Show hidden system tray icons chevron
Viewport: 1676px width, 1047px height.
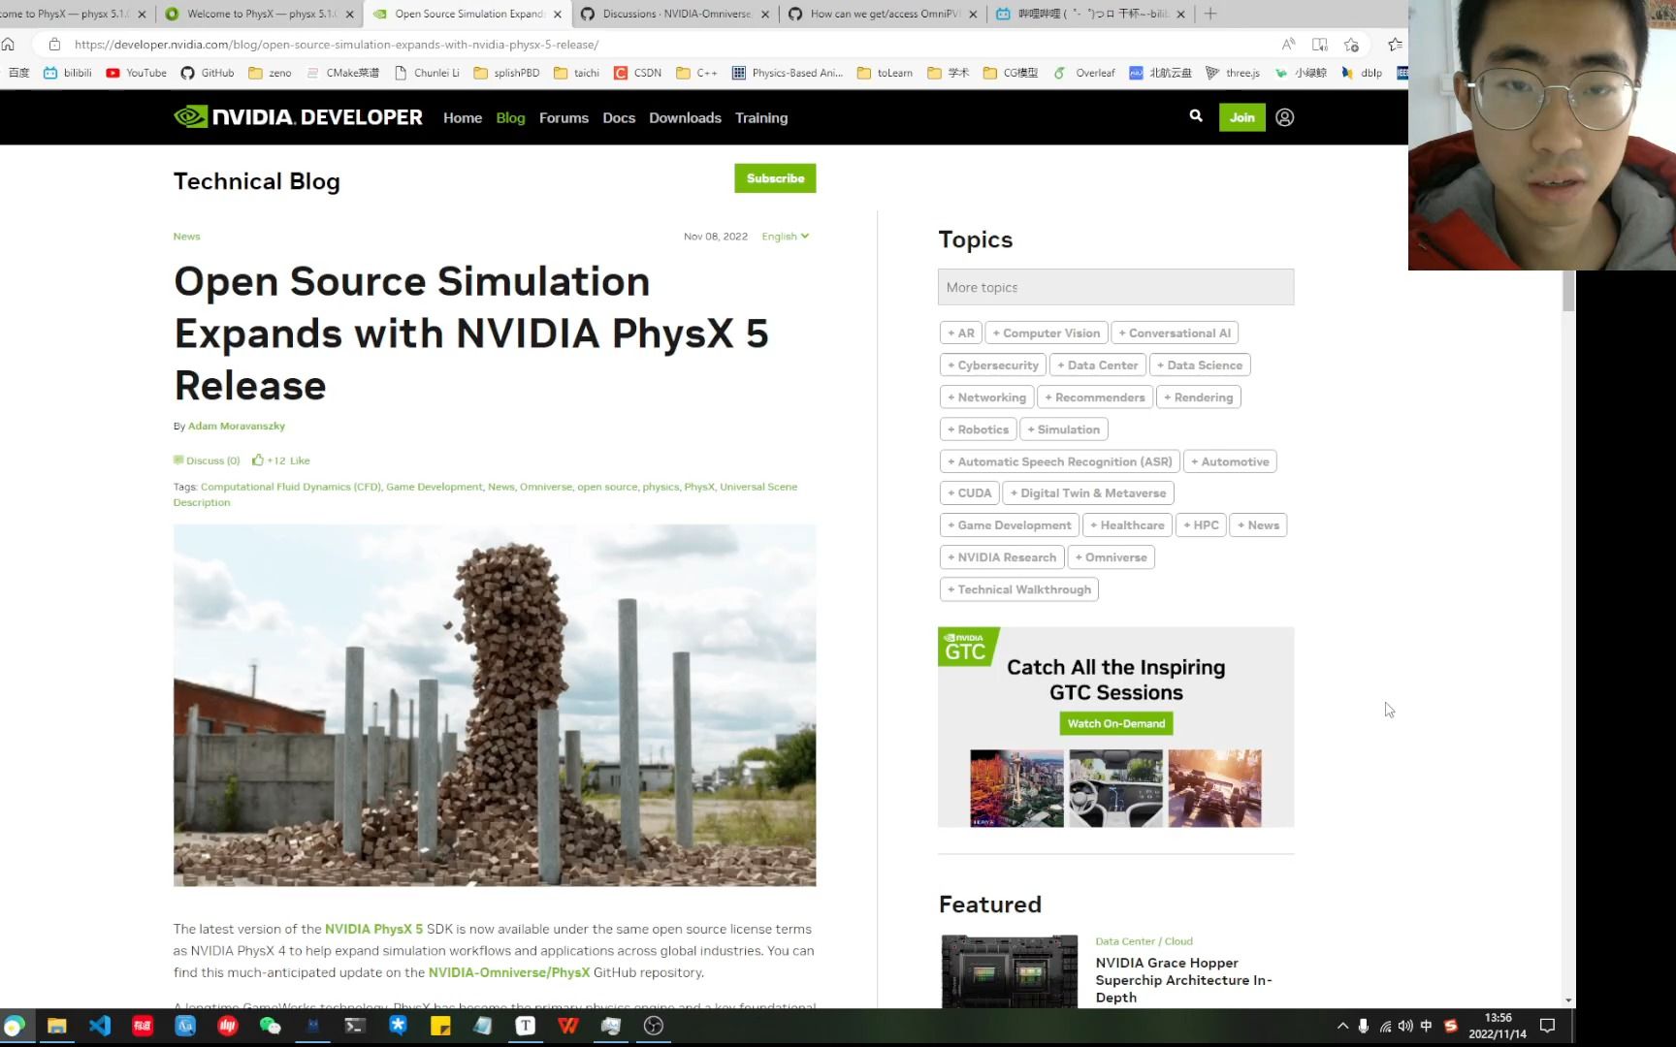pyautogui.click(x=1342, y=1026)
